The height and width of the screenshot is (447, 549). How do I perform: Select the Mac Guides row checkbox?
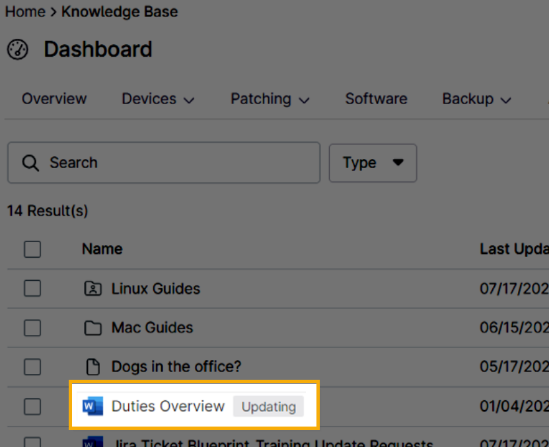point(32,328)
